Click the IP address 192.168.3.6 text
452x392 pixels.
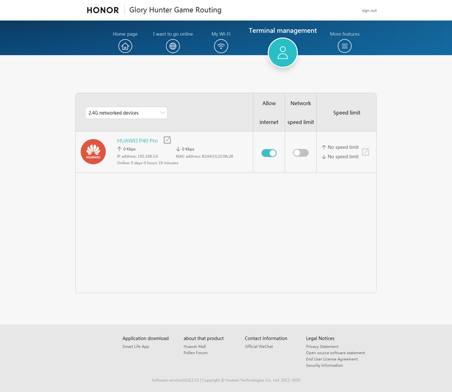[x=137, y=156]
